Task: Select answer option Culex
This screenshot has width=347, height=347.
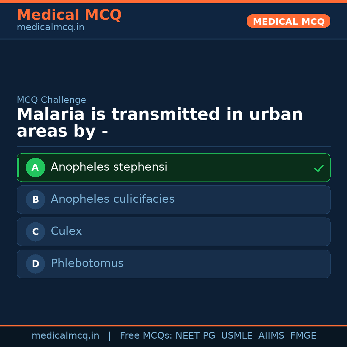Action: tap(66, 231)
